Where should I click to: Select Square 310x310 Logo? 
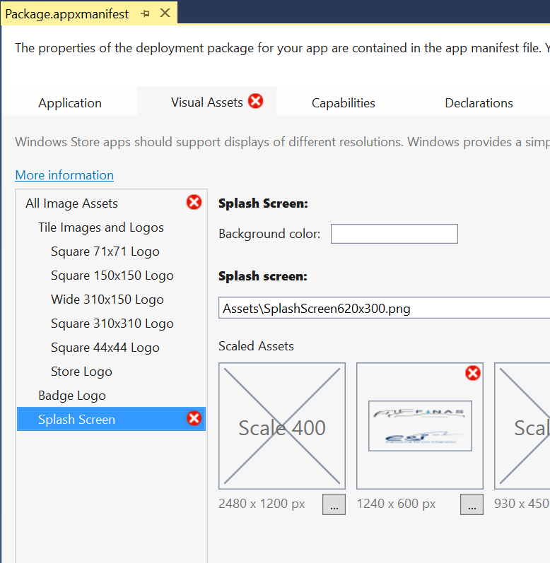112,324
